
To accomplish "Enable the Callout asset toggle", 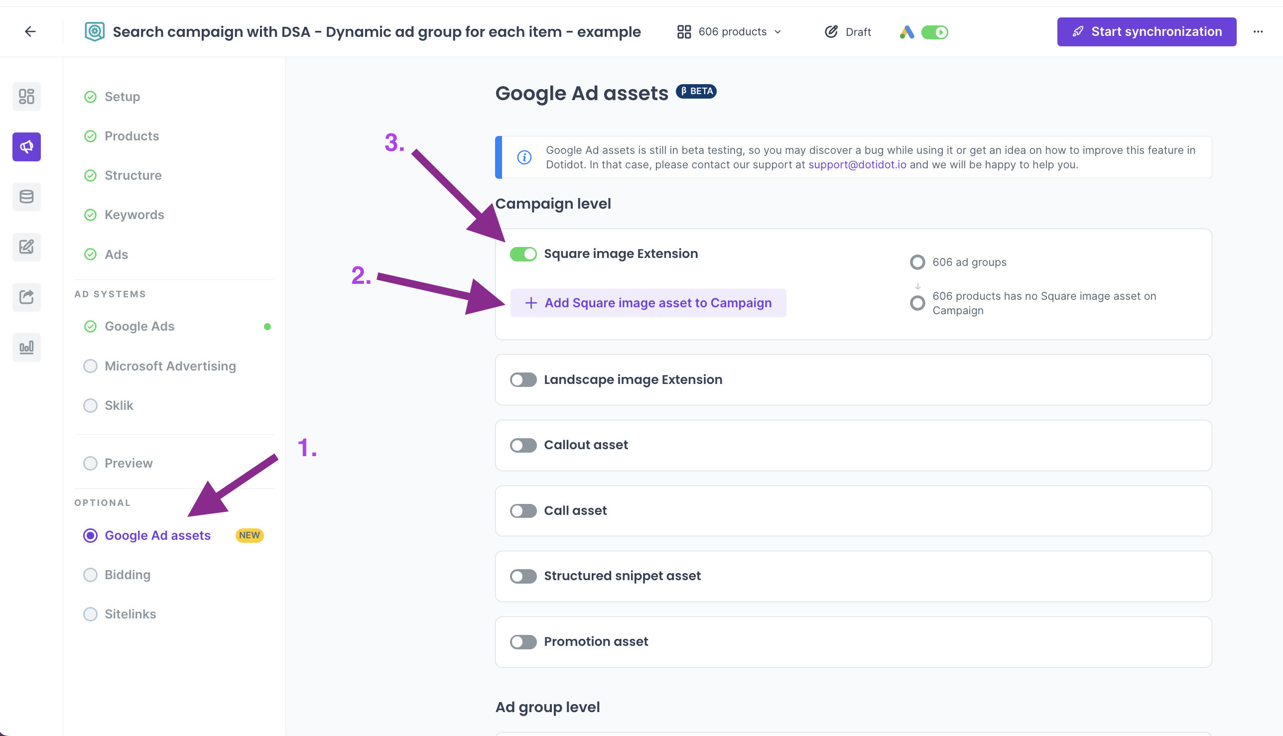I will click(x=522, y=445).
